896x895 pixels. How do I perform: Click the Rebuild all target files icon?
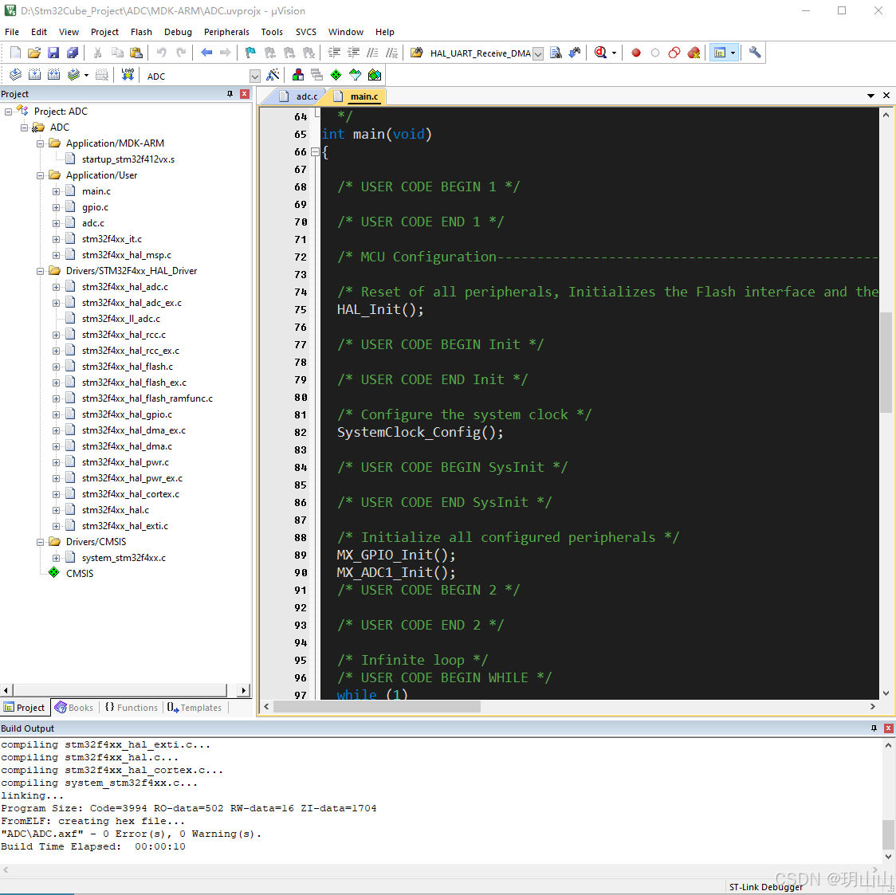click(x=53, y=75)
